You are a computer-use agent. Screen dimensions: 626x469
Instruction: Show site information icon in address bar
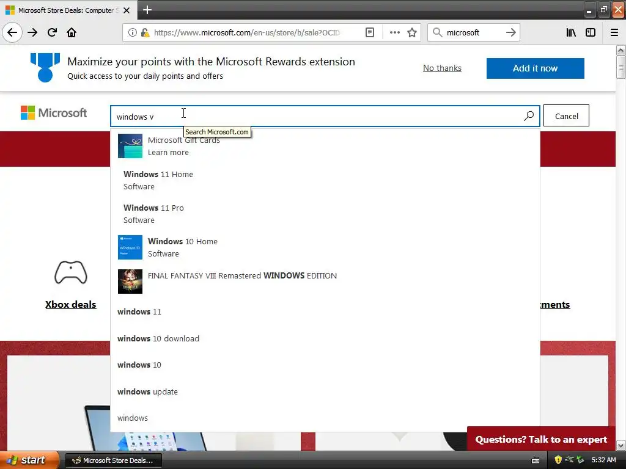click(x=133, y=32)
